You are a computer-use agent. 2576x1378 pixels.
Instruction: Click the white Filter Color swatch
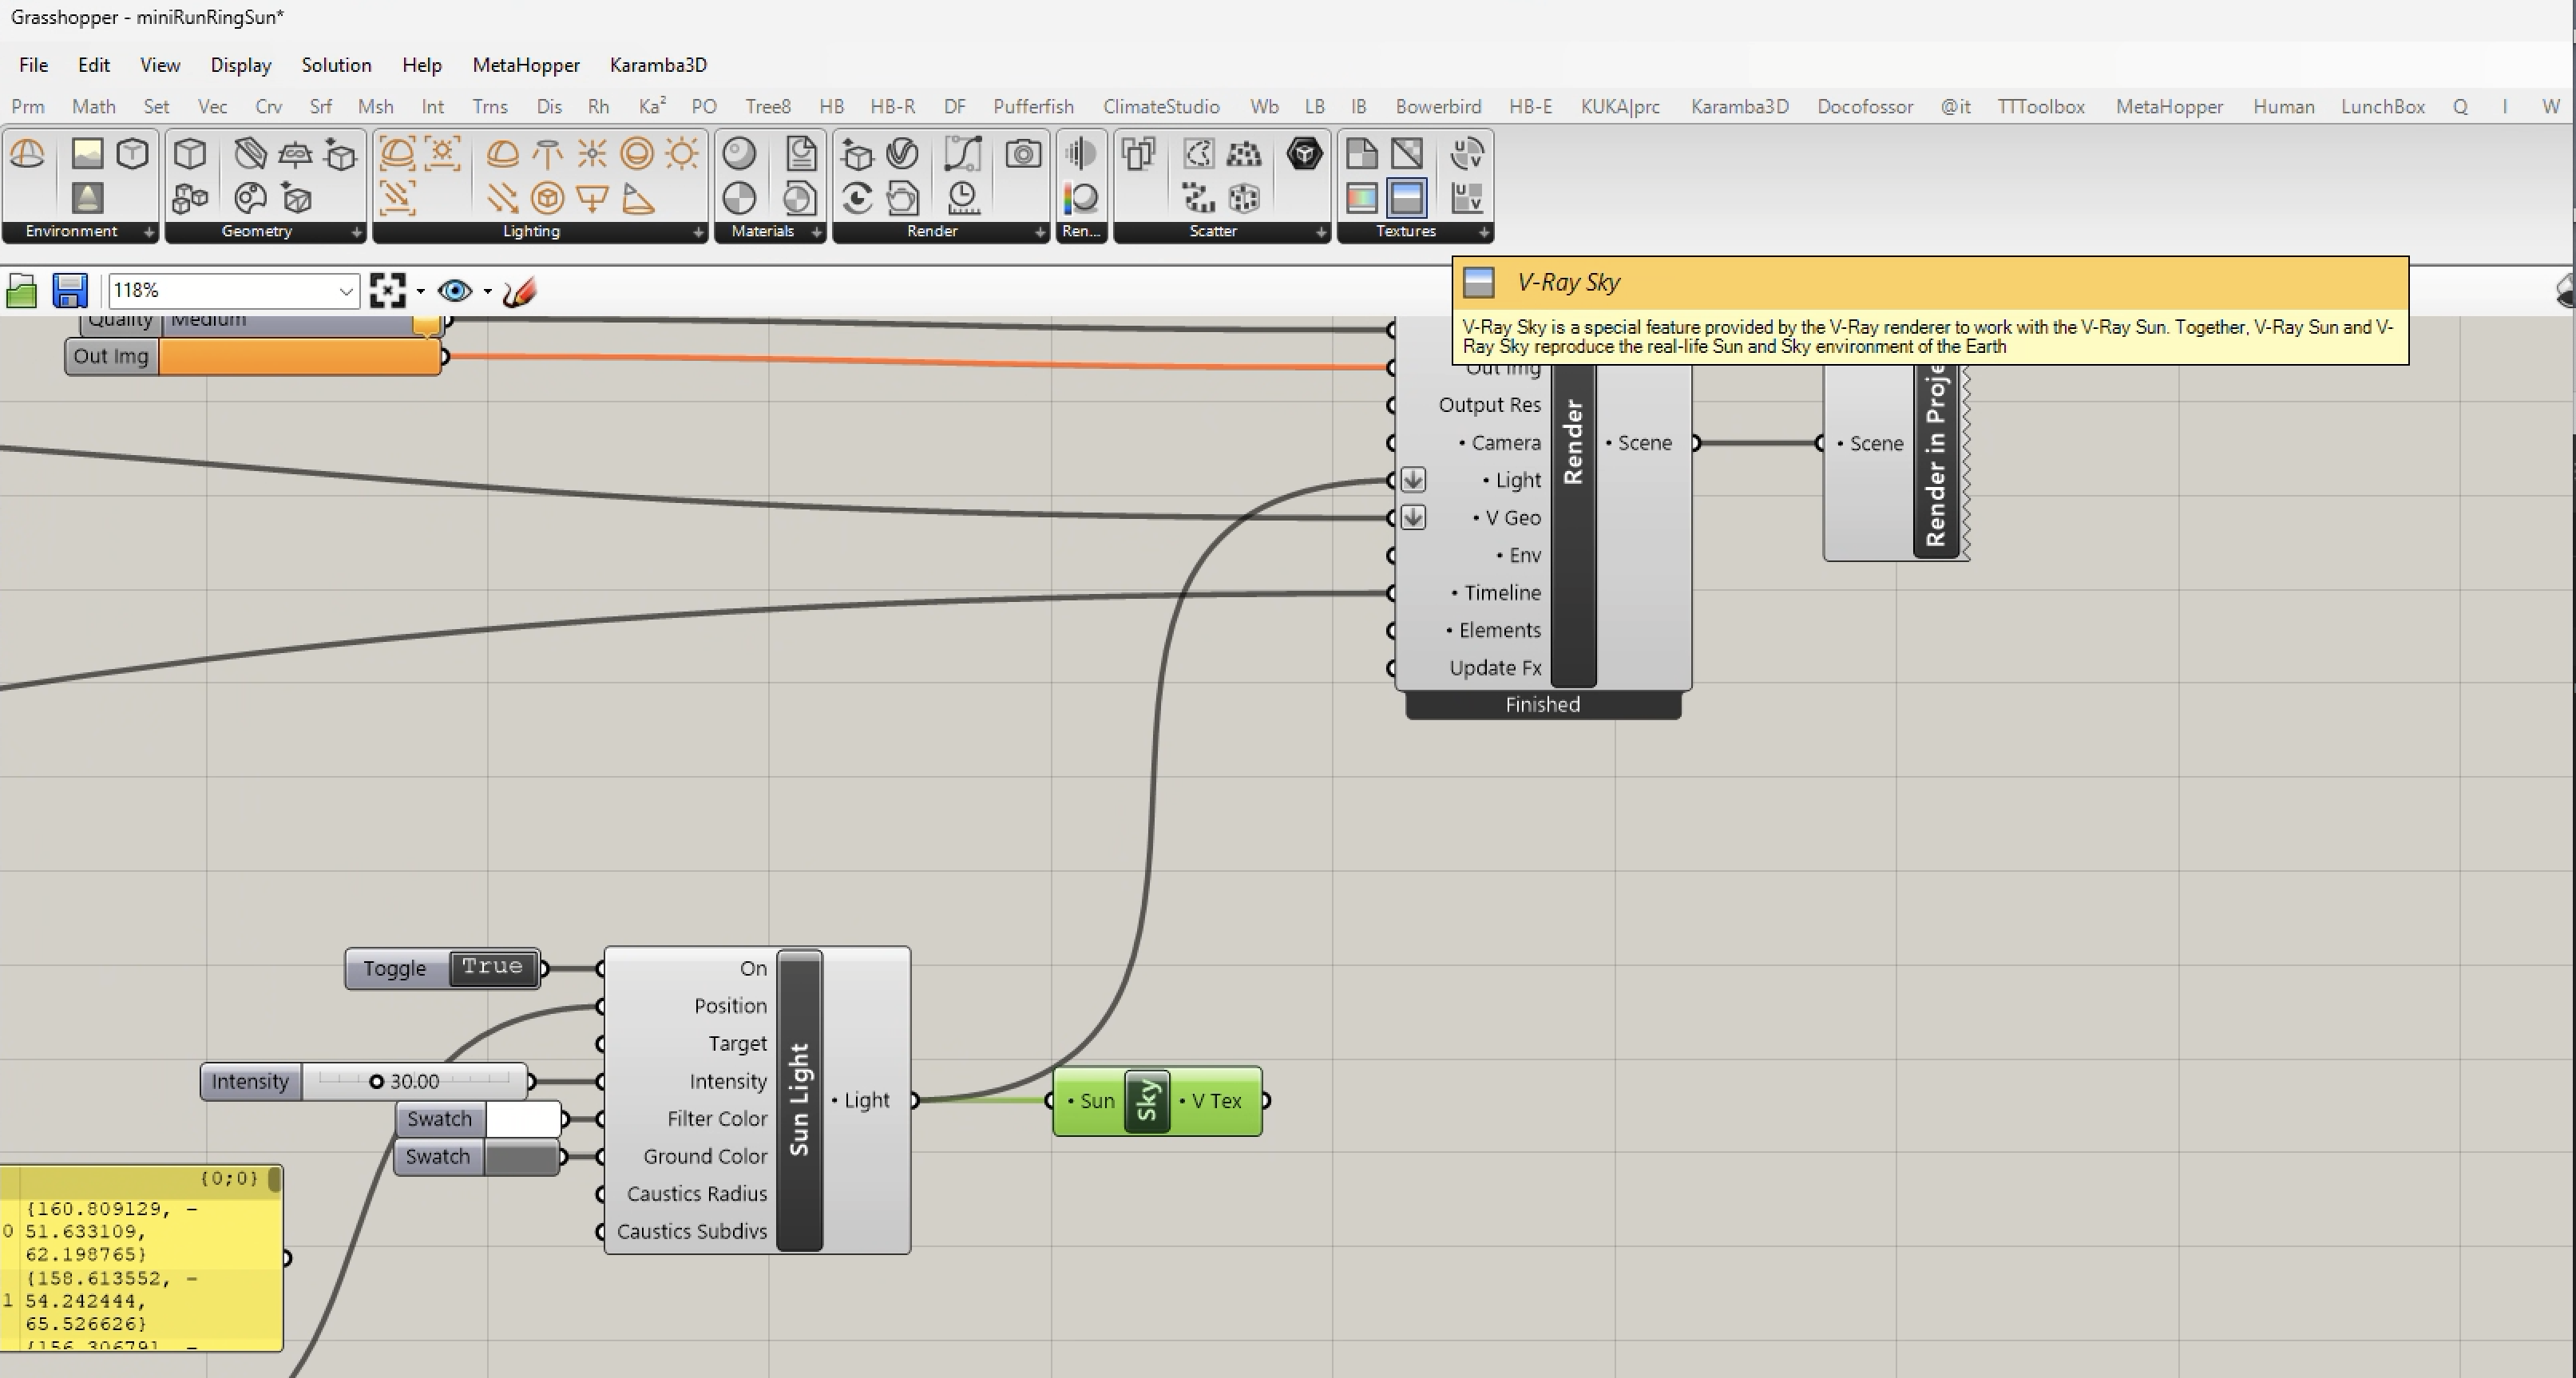[x=522, y=1119]
